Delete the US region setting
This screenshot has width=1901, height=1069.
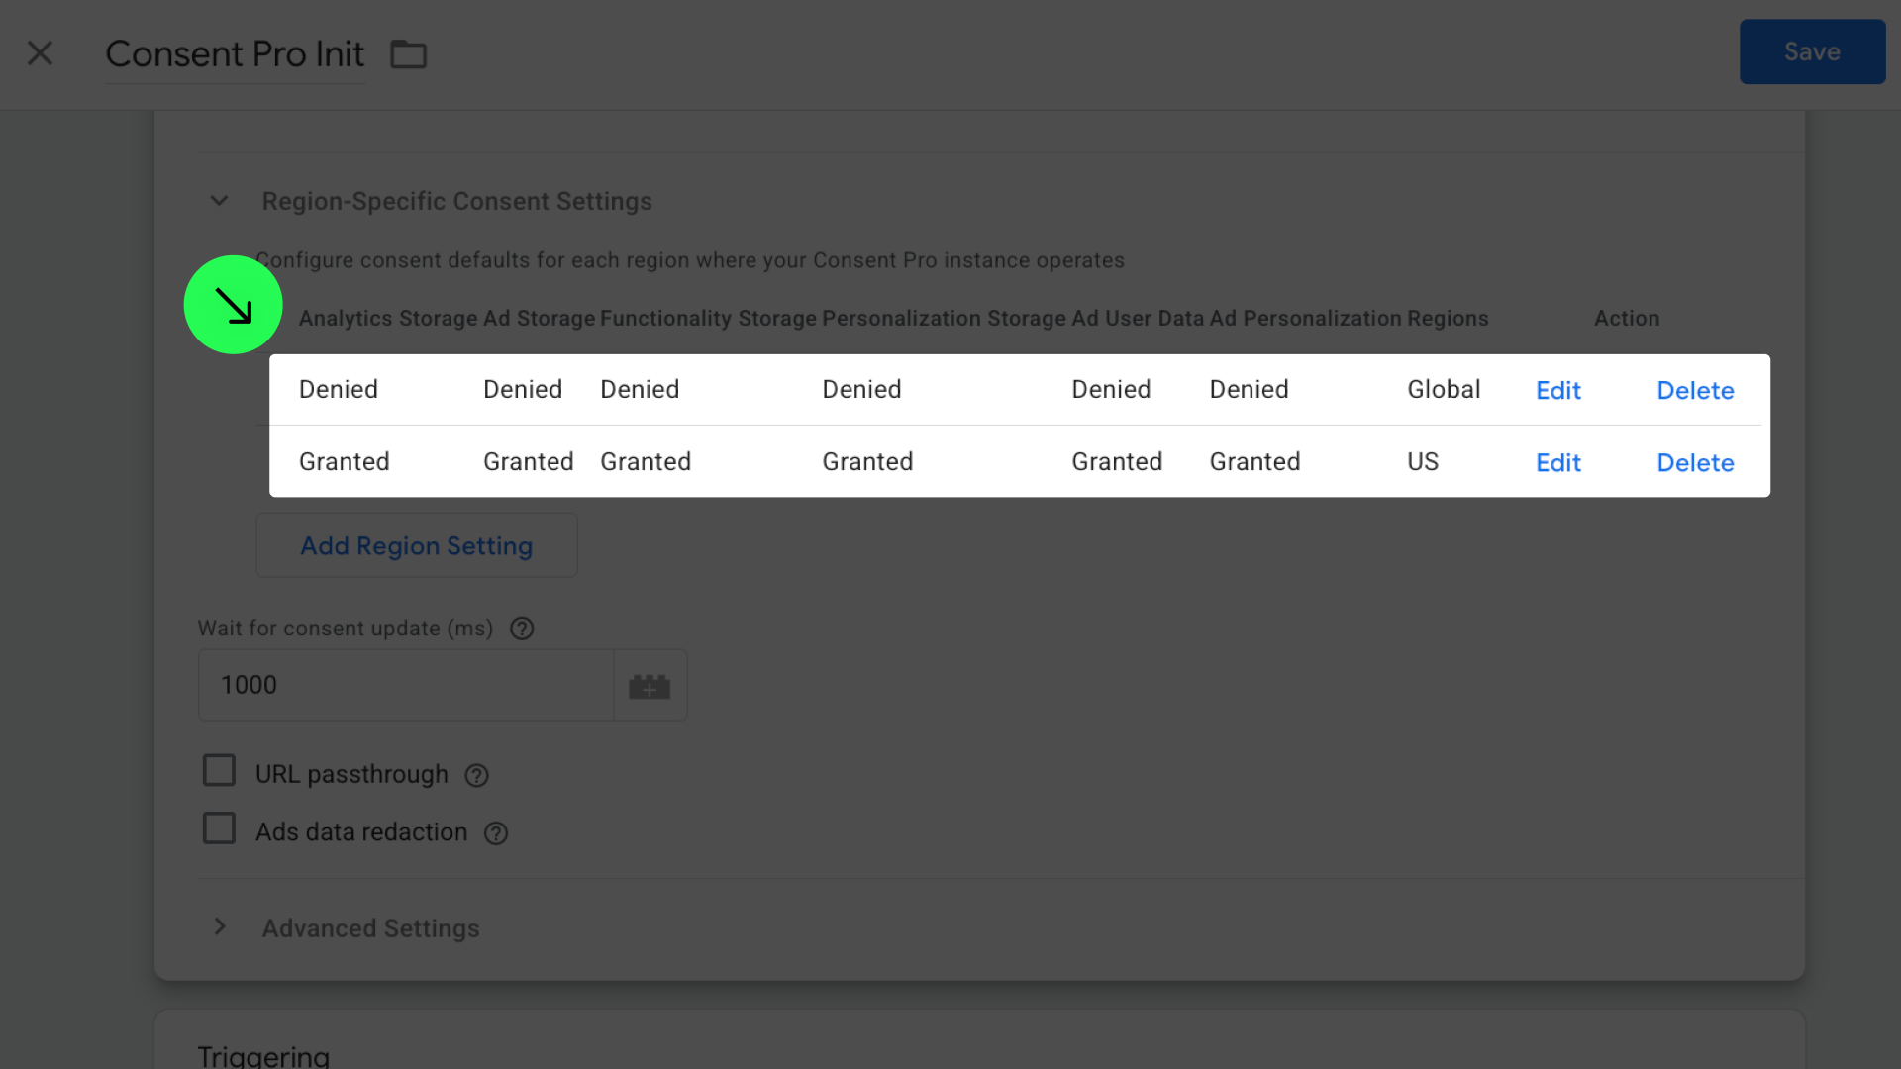(1694, 463)
